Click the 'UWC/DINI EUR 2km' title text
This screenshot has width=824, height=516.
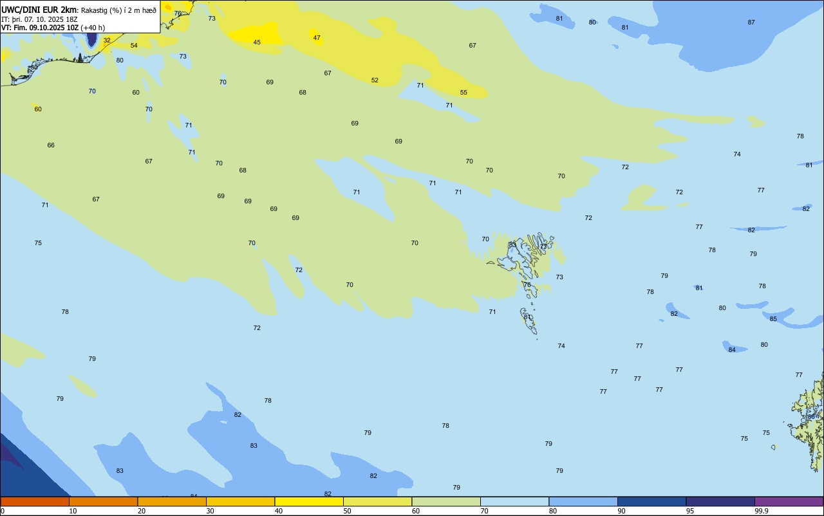pyautogui.click(x=39, y=10)
